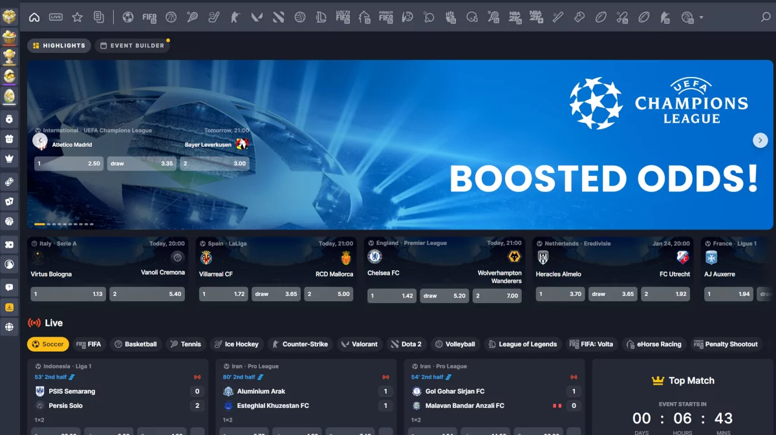The height and width of the screenshot is (435, 776).
Task: Select FIFA chip in Live section
Action: click(x=89, y=345)
